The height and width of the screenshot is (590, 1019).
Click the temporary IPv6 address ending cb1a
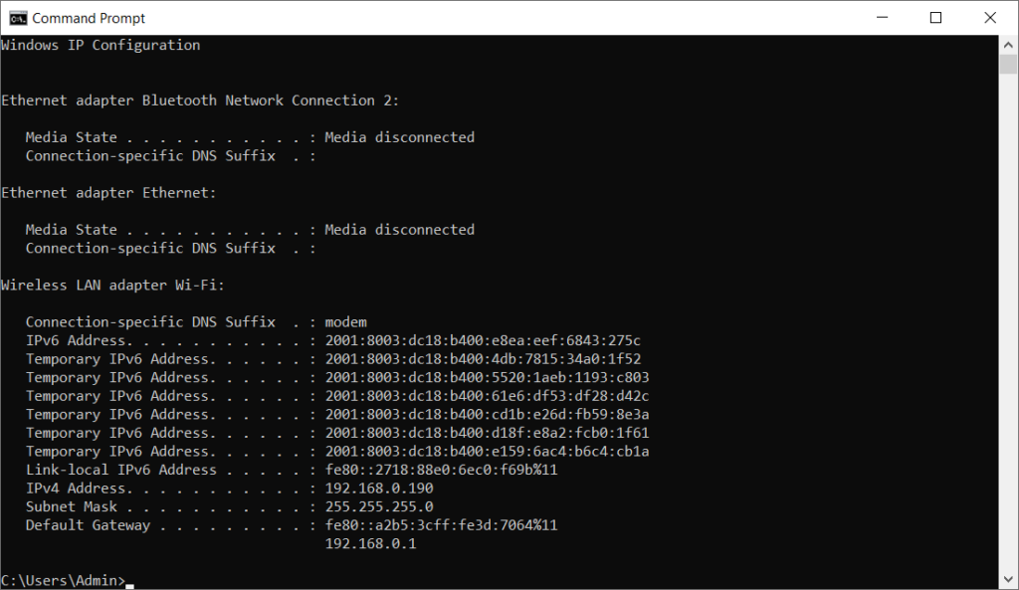487,452
